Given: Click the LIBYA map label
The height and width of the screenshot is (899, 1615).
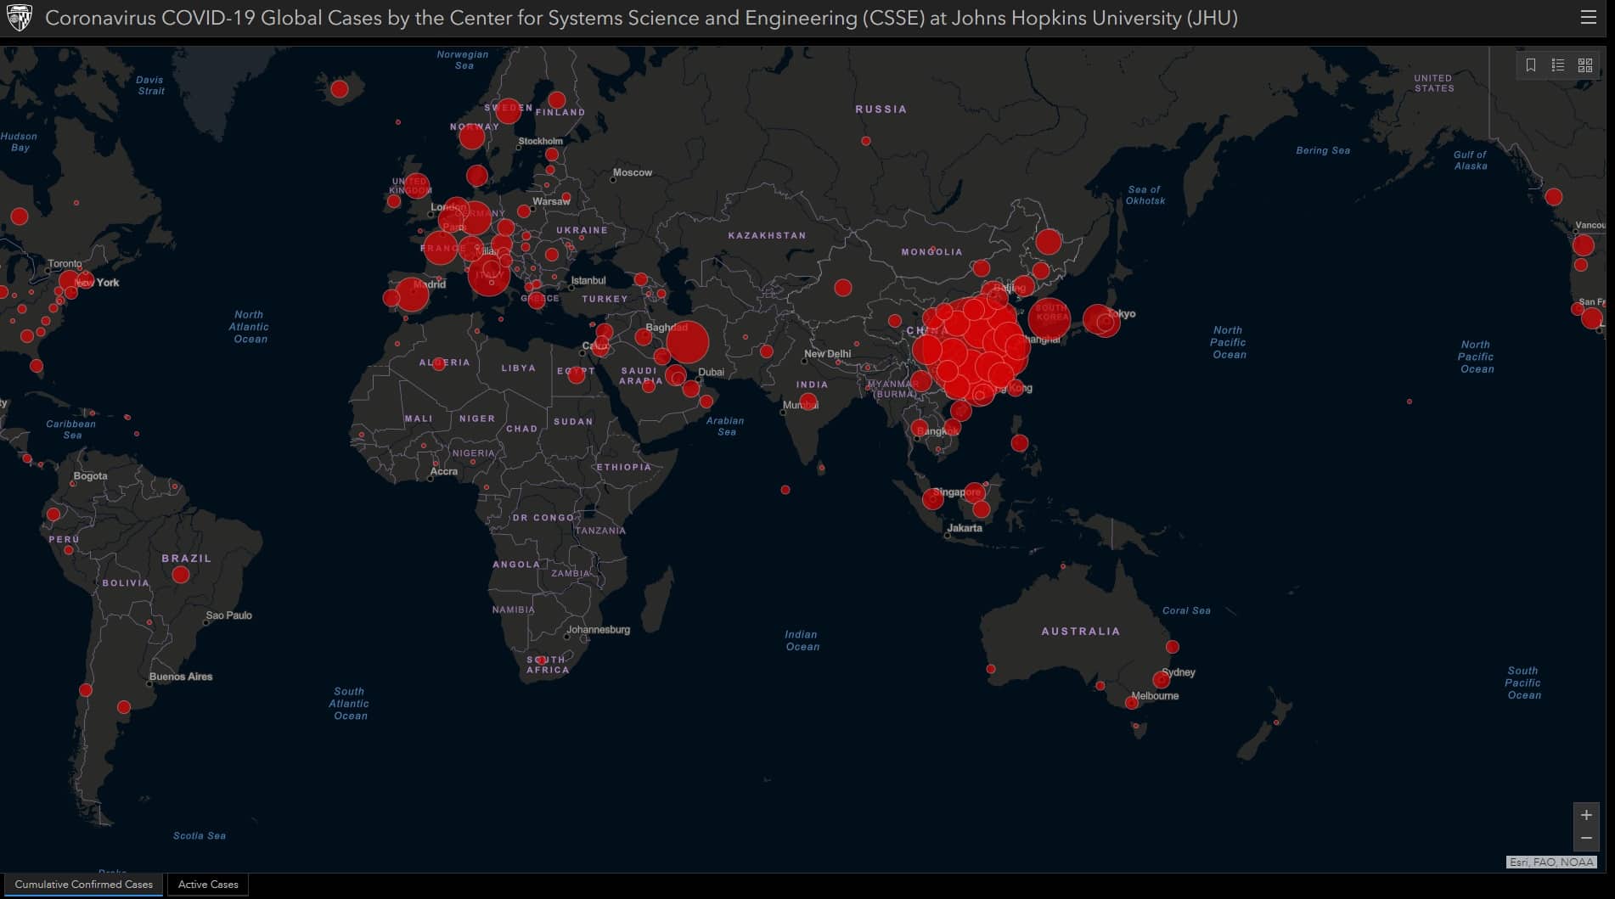Looking at the screenshot, I should 518,368.
